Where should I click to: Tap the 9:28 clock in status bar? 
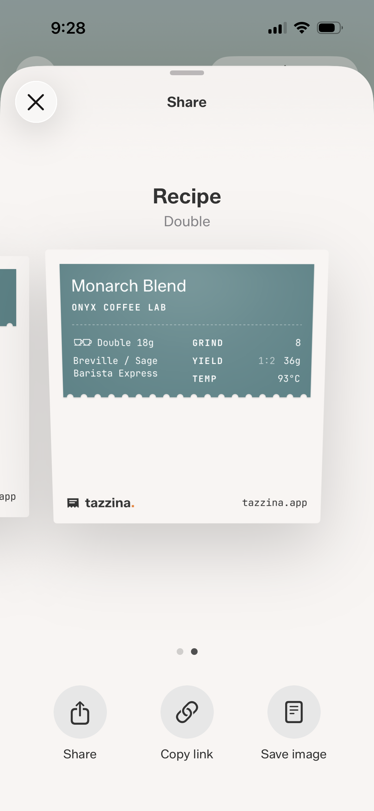pos(68,28)
